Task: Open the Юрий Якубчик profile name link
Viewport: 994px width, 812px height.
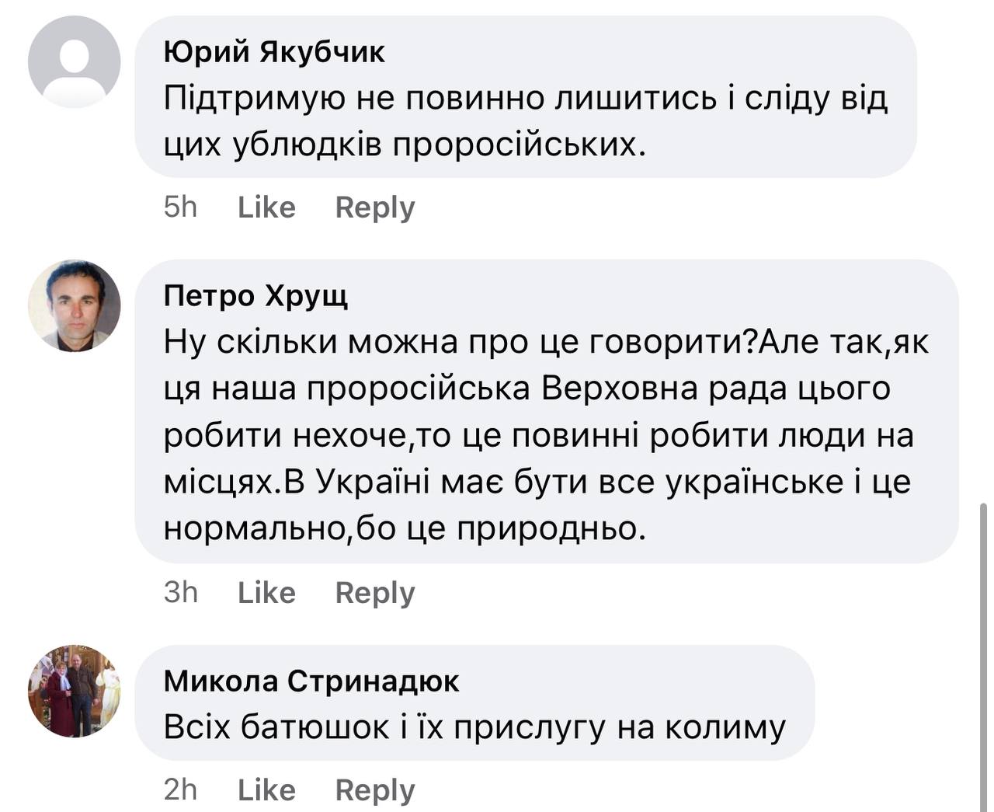Action: coord(274,52)
